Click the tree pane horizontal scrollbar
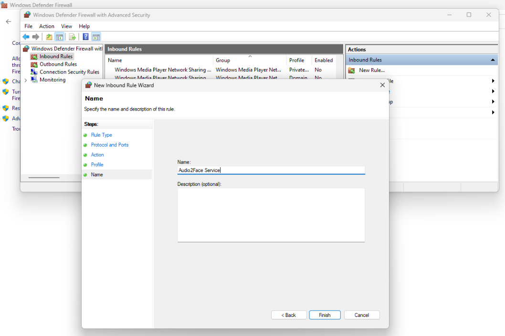 (x=44, y=177)
